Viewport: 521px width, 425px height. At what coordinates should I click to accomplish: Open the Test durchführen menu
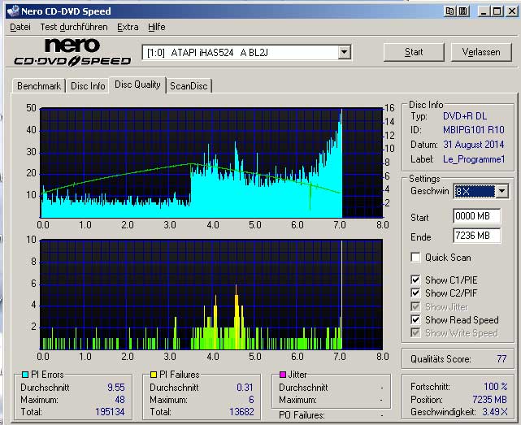[74, 27]
